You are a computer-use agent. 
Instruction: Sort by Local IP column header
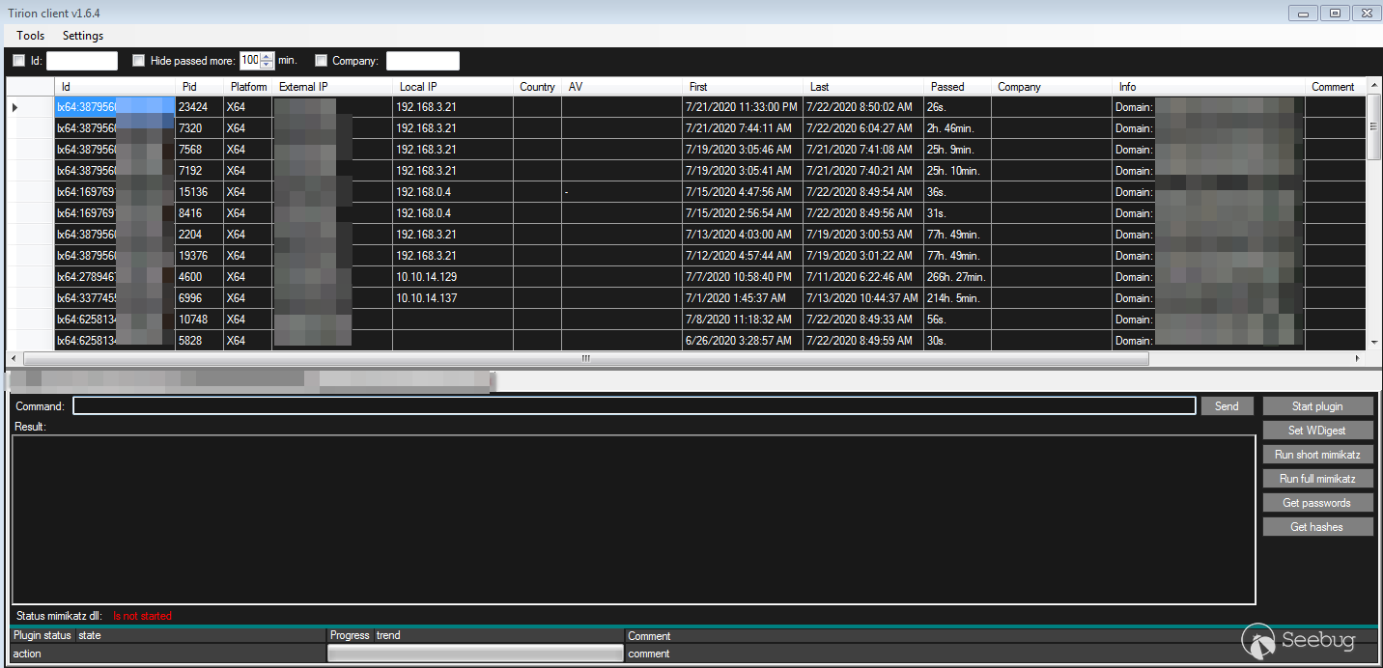(x=453, y=87)
